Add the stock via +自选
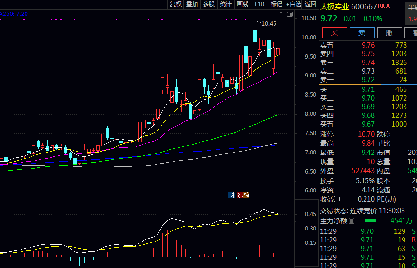Image resolution: width=417 pixels, height=268 pixels. coord(294,4)
